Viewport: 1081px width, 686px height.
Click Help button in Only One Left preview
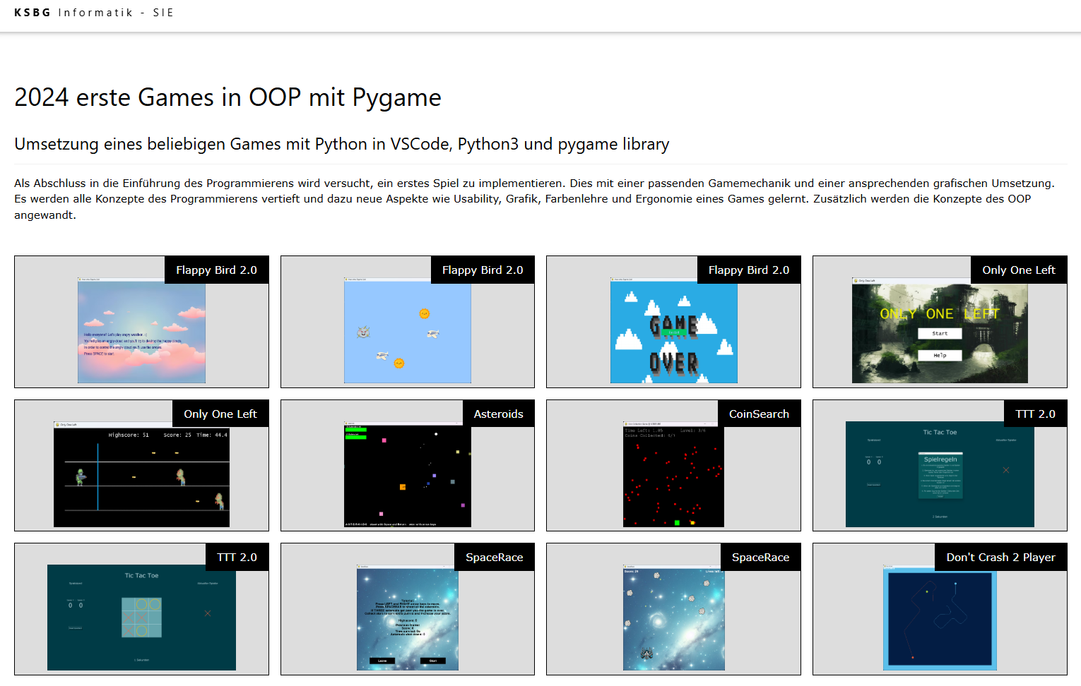[940, 355]
